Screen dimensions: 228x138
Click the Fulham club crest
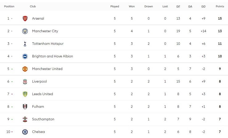click(25, 107)
